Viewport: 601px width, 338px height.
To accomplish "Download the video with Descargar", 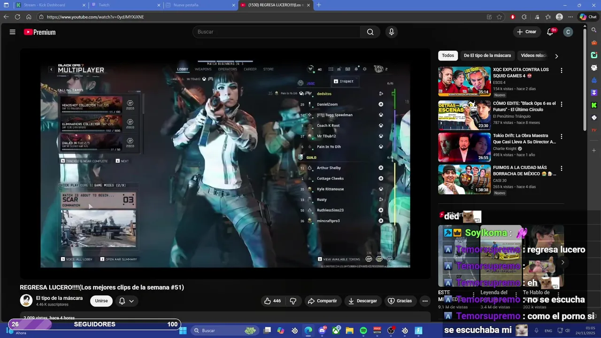I will pyautogui.click(x=362, y=301).
